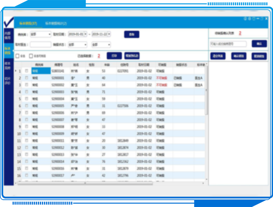Open the 内部借用 sidebar section

pos(8,36)
